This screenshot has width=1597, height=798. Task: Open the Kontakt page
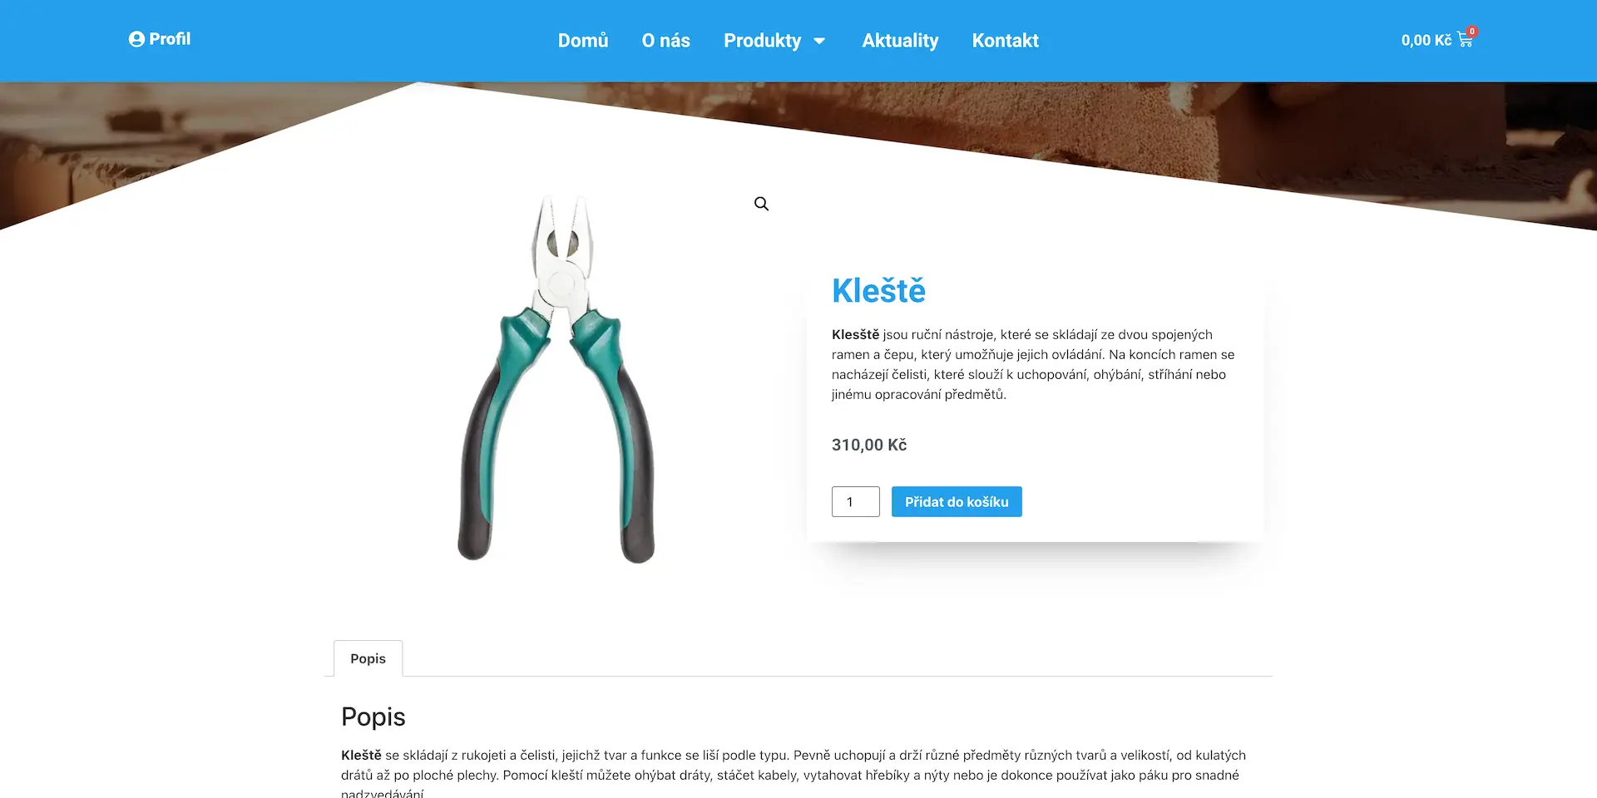point(1005,41)
